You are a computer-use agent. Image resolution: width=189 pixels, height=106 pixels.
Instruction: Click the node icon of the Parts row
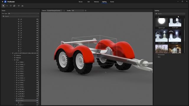pos(15,60)
